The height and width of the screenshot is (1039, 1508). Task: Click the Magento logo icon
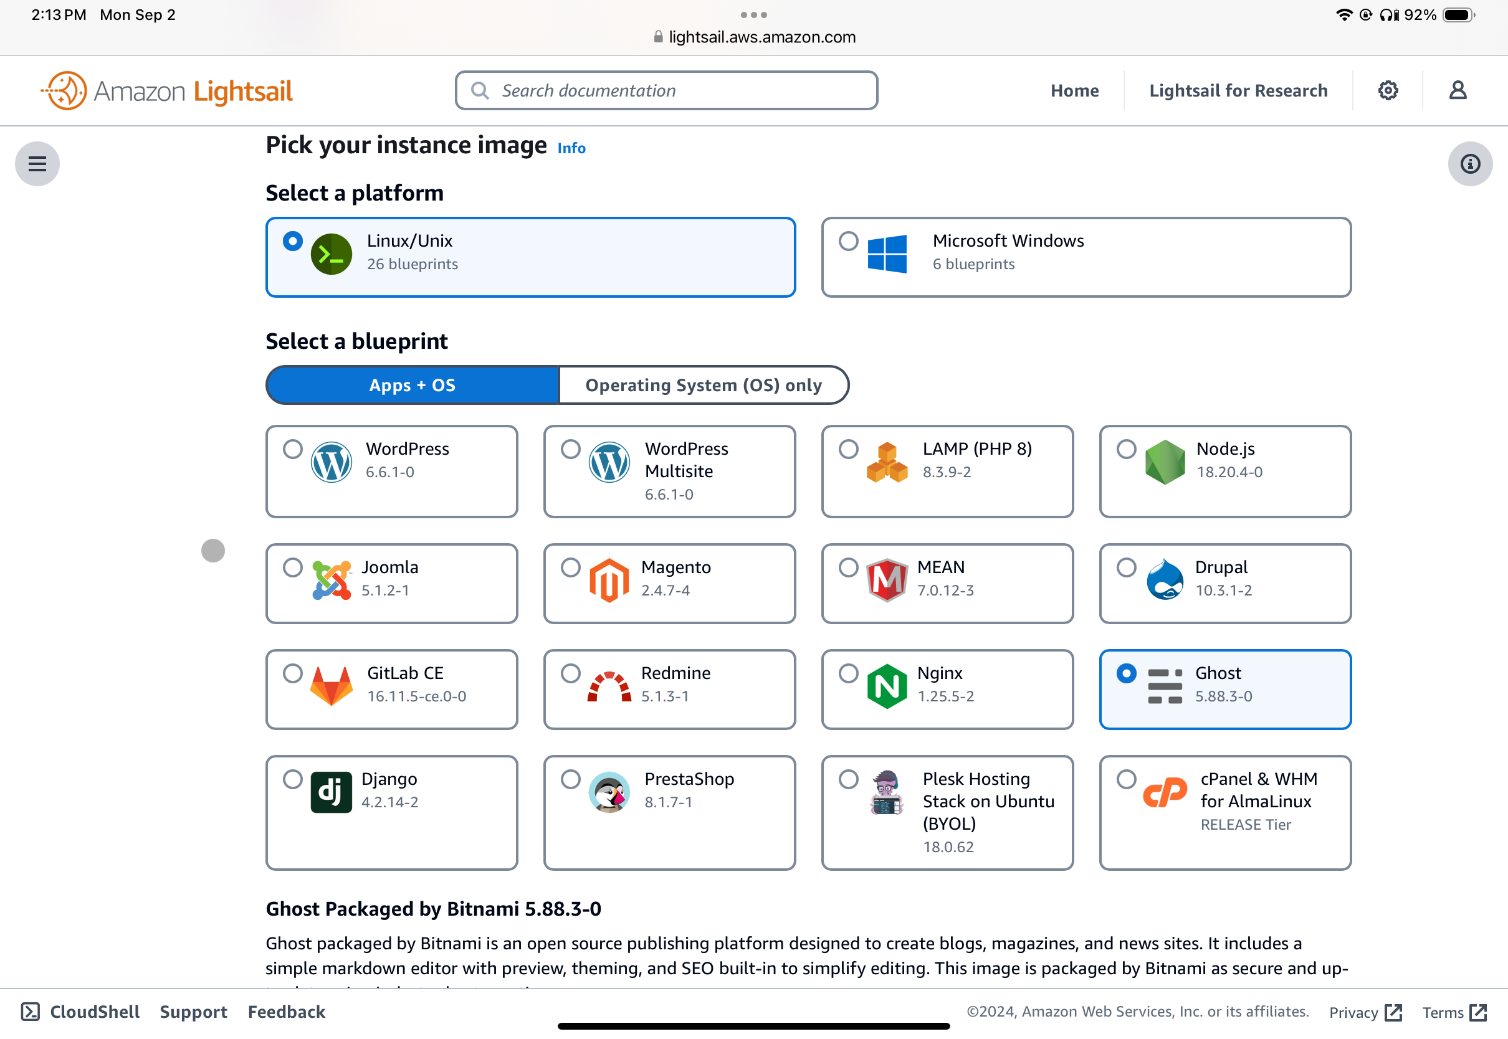point(609,580)
